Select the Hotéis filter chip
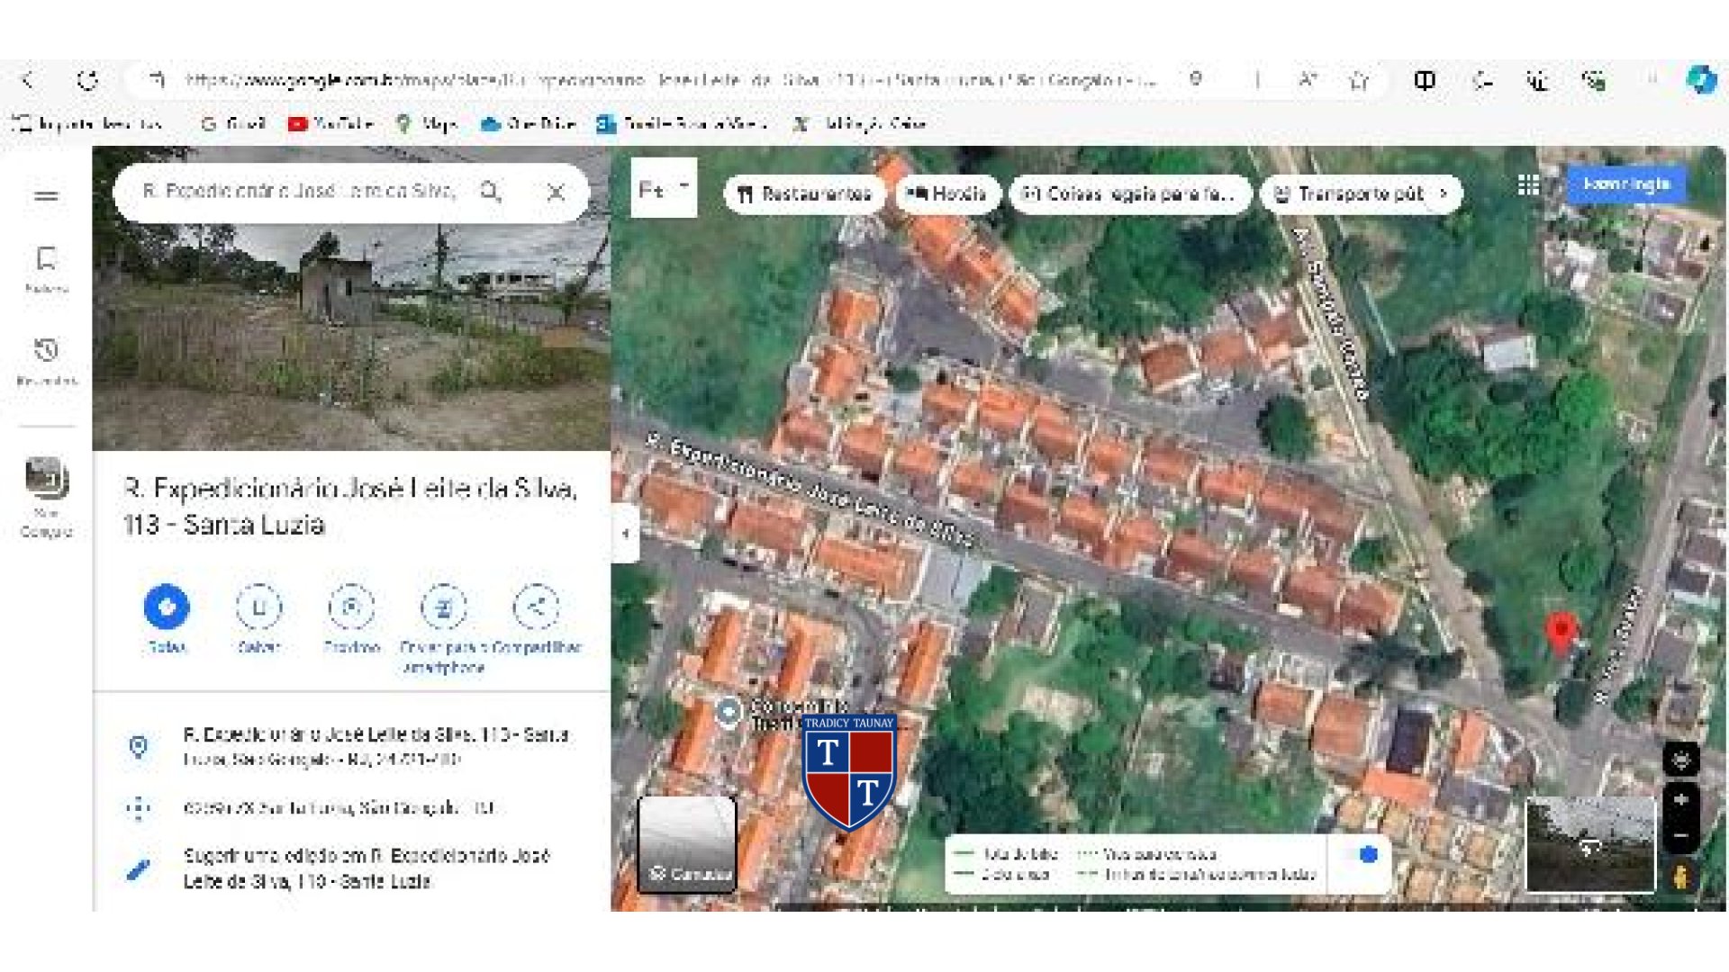 (x=947, y=193)
